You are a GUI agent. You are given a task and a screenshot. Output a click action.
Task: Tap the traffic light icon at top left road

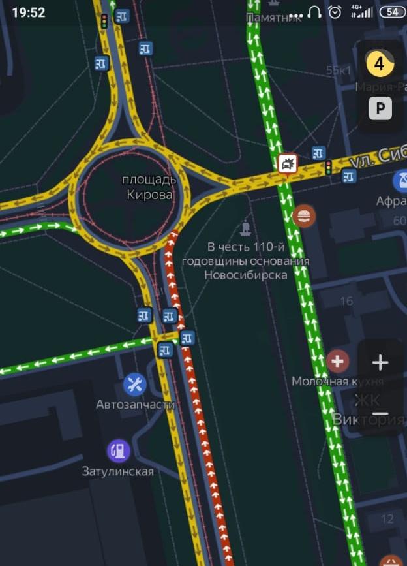(104, 22)
